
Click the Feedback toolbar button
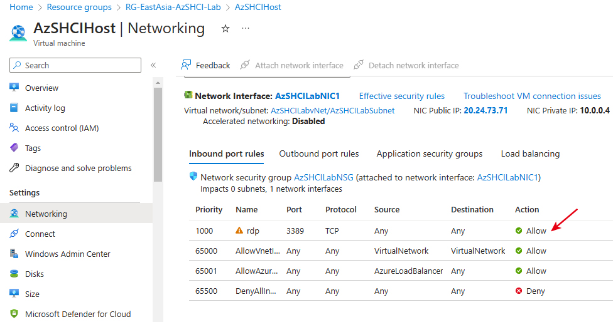point(206,65)
